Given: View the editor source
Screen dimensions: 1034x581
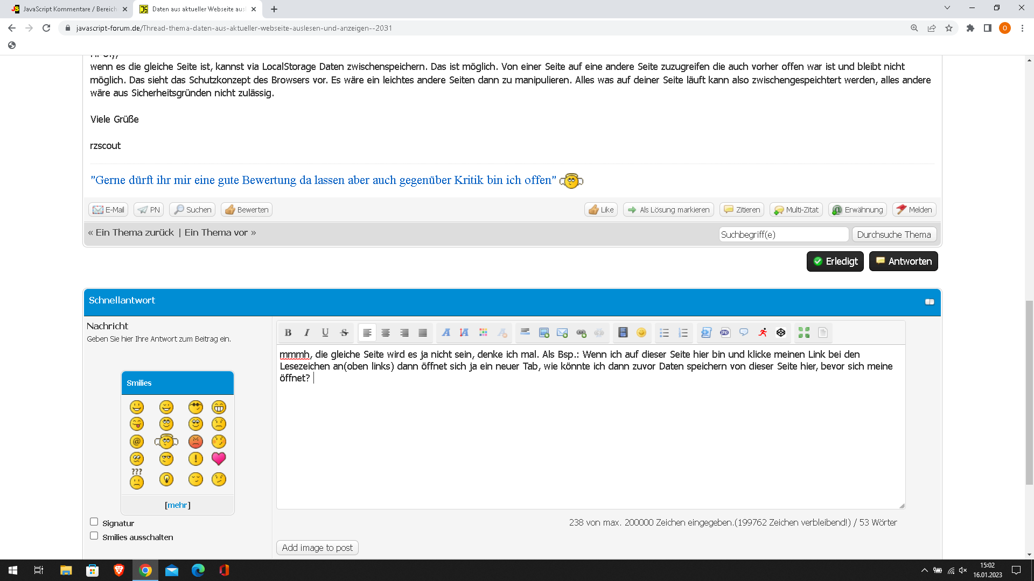Looking at the screenshot, I should pyautogui.click(x=823, y=333).
